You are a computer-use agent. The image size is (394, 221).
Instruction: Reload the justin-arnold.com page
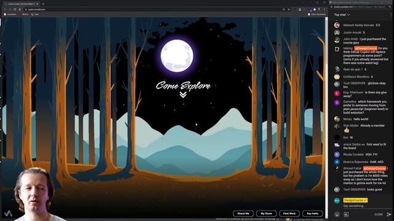click(15, 10)
